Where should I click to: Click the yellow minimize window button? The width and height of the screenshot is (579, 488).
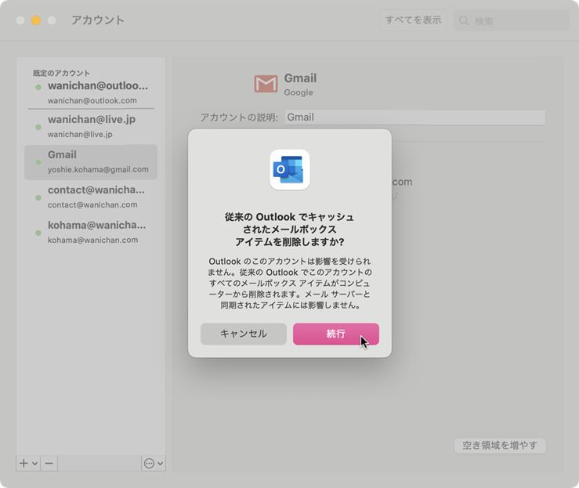36,20
